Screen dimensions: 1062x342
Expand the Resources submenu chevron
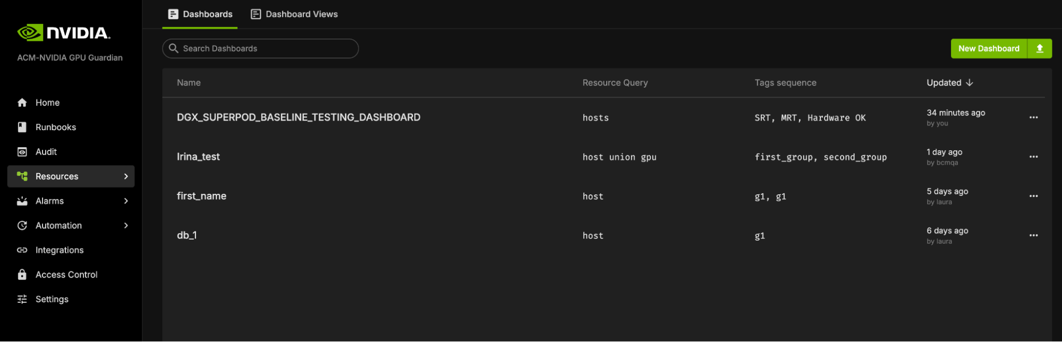click(126, 176)
